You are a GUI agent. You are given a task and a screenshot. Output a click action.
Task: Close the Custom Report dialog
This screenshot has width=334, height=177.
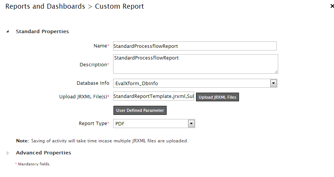[332, 7]
